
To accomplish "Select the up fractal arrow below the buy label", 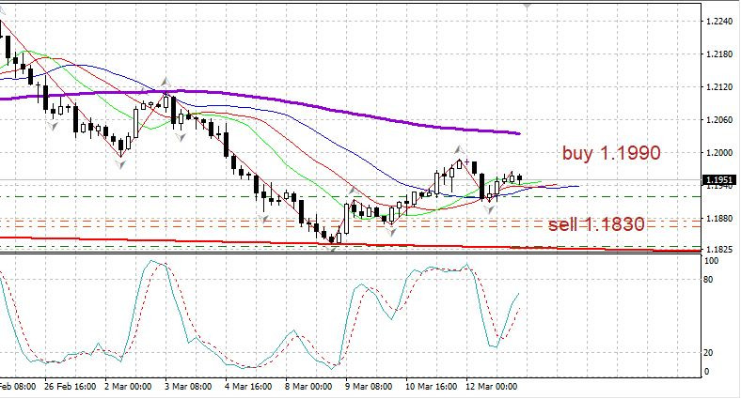I will point(458,150).
